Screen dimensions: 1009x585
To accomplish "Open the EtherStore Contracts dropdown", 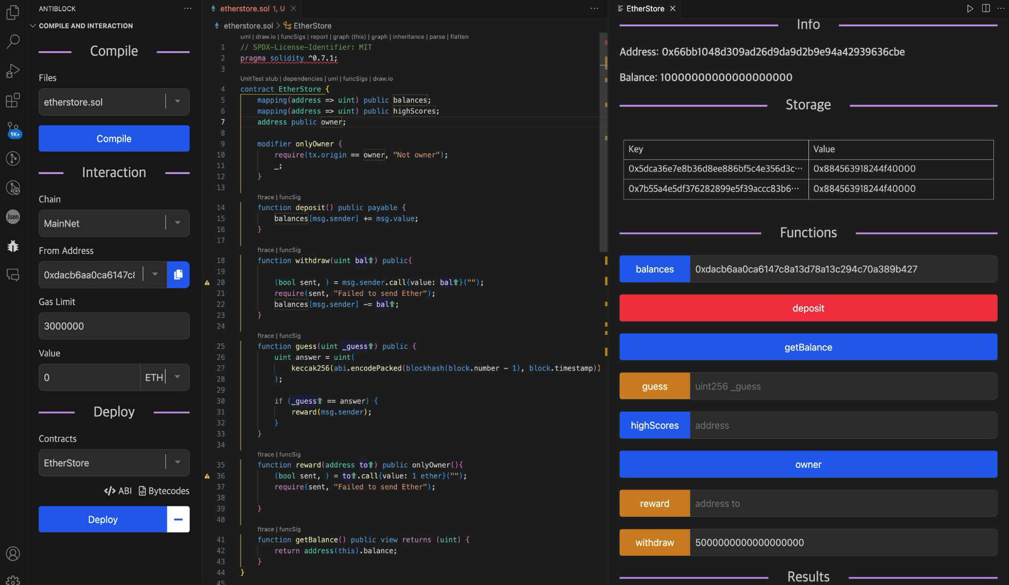I will (178, 463).
